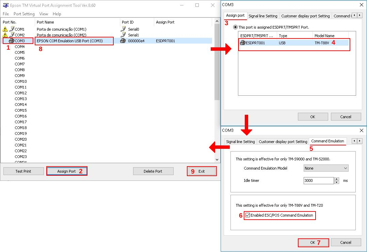Confirm with OK in upper COM3 dialog
Image resolution: width=367 pixels, height=252 pixels.
[x=313, y=116]
